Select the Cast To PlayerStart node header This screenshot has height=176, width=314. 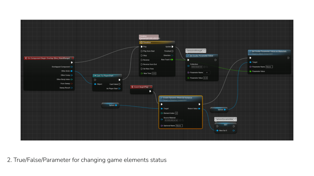(x=107, y=76)
